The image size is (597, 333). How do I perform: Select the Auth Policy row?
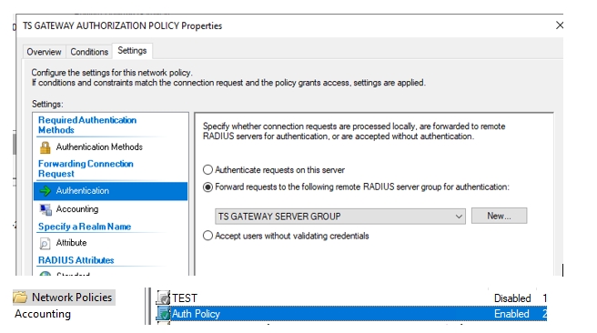click(351, 314)
